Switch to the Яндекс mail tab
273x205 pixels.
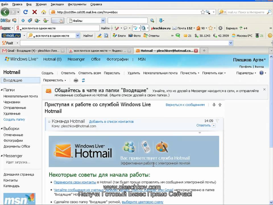[x=100, y=51]
